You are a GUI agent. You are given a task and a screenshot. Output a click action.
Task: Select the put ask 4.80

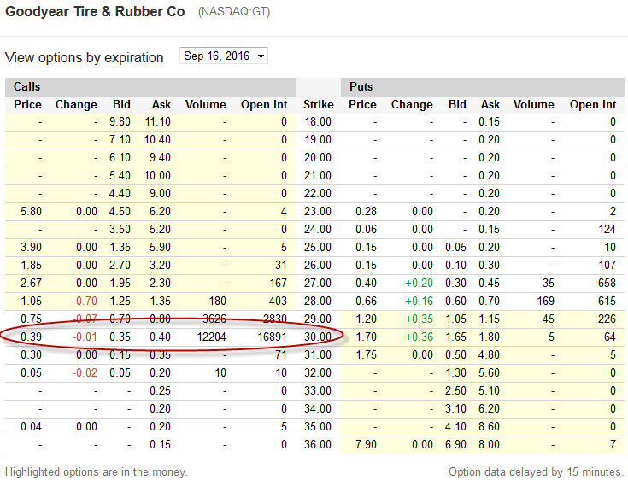[x=489, y=354]
